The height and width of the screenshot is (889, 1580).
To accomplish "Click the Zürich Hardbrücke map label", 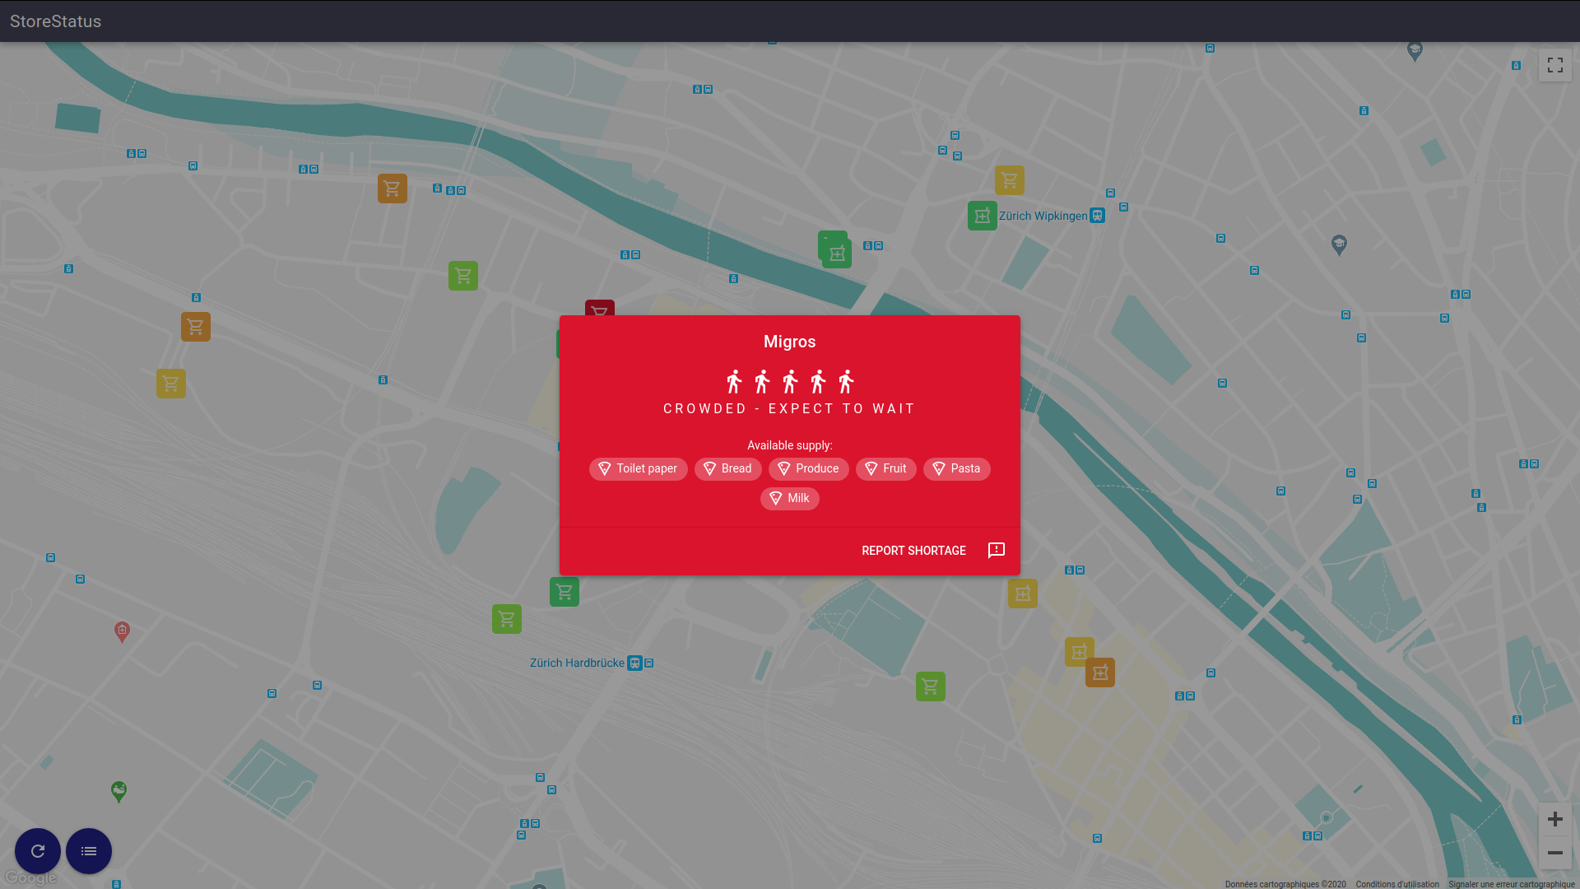I will coord(577,663).
